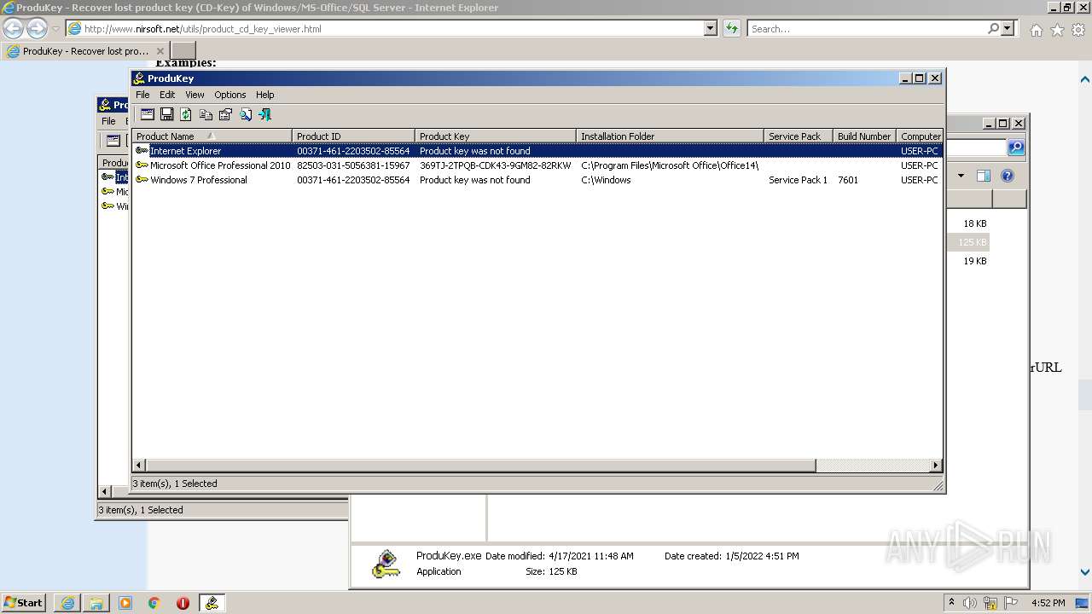The image size is (1092, 614).
Task: Click the Internet Explorer Forward arrow button
Action: pyautogui.click(x=37, y=28)
